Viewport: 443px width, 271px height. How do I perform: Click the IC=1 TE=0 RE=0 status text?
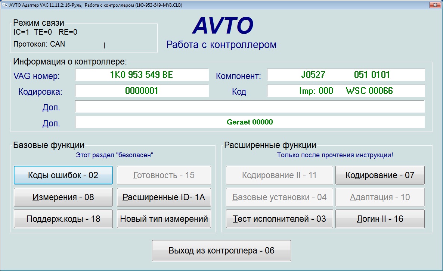point(45,32)
